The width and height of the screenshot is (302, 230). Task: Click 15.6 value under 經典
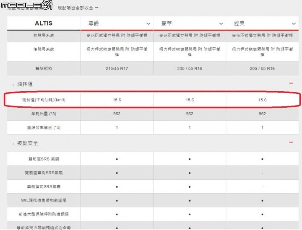coord(262,100)
